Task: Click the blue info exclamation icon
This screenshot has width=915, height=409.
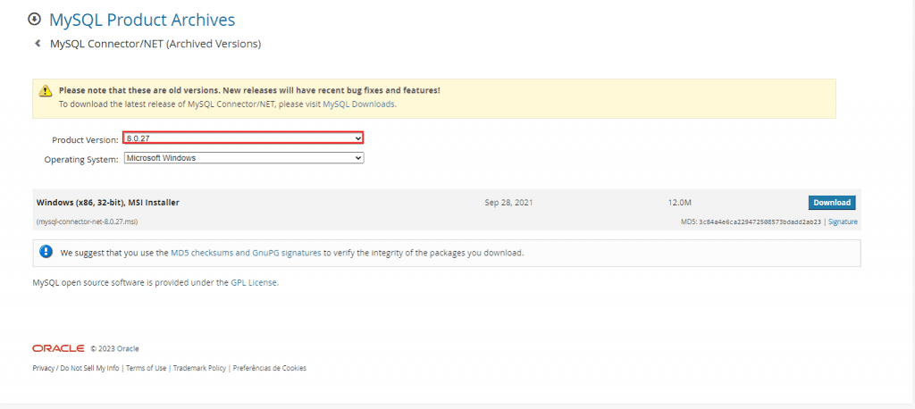Action: pos(46,253)
